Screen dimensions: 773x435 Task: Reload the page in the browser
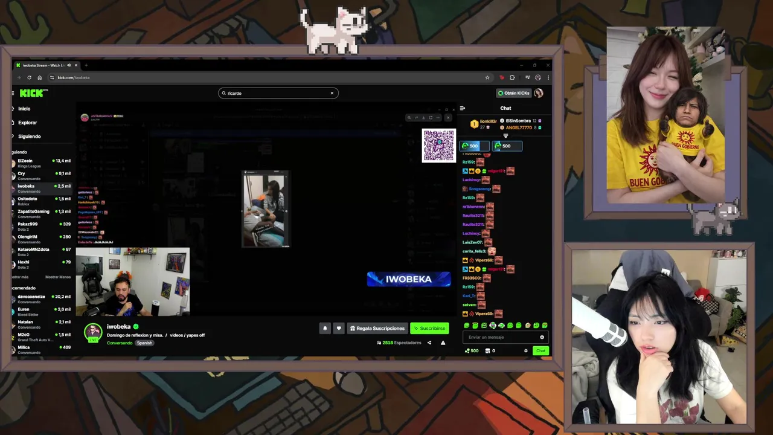(29, 77)
